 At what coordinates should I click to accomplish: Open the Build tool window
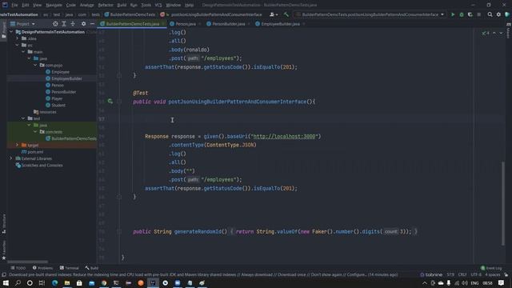(x=92, y=268)
